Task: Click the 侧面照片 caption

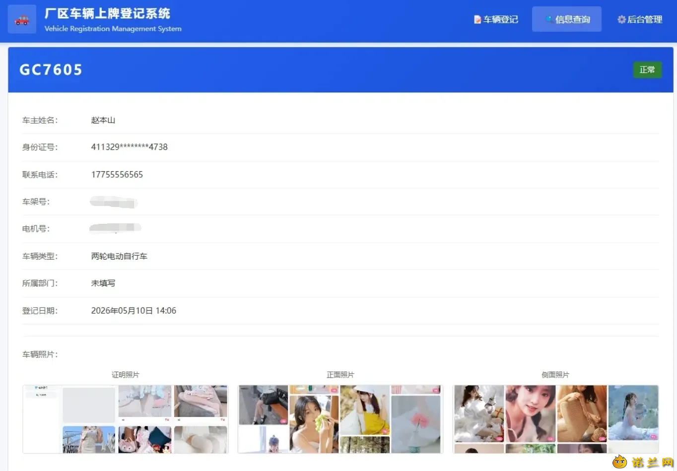Action: click(555, 375)
